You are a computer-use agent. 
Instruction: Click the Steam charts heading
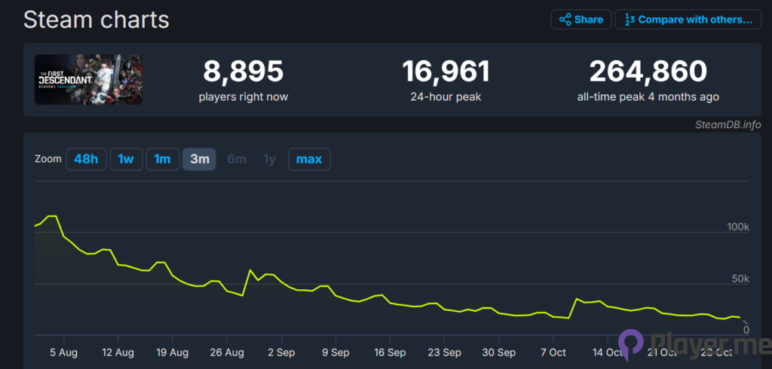click(96, 20)
